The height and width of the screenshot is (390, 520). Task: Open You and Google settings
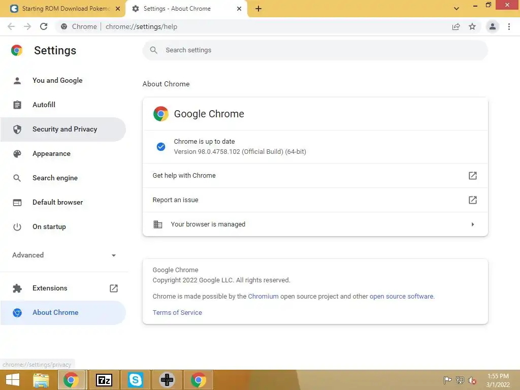click(x=63, y=80)
